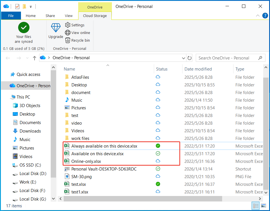Click cloud status icon of Online-only.xlsx

tap(158, 161)
